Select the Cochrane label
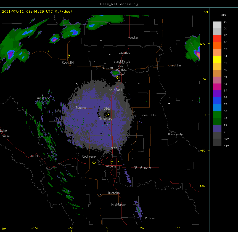This screenshot has width=238, height=232. click(x=89, y=157)
